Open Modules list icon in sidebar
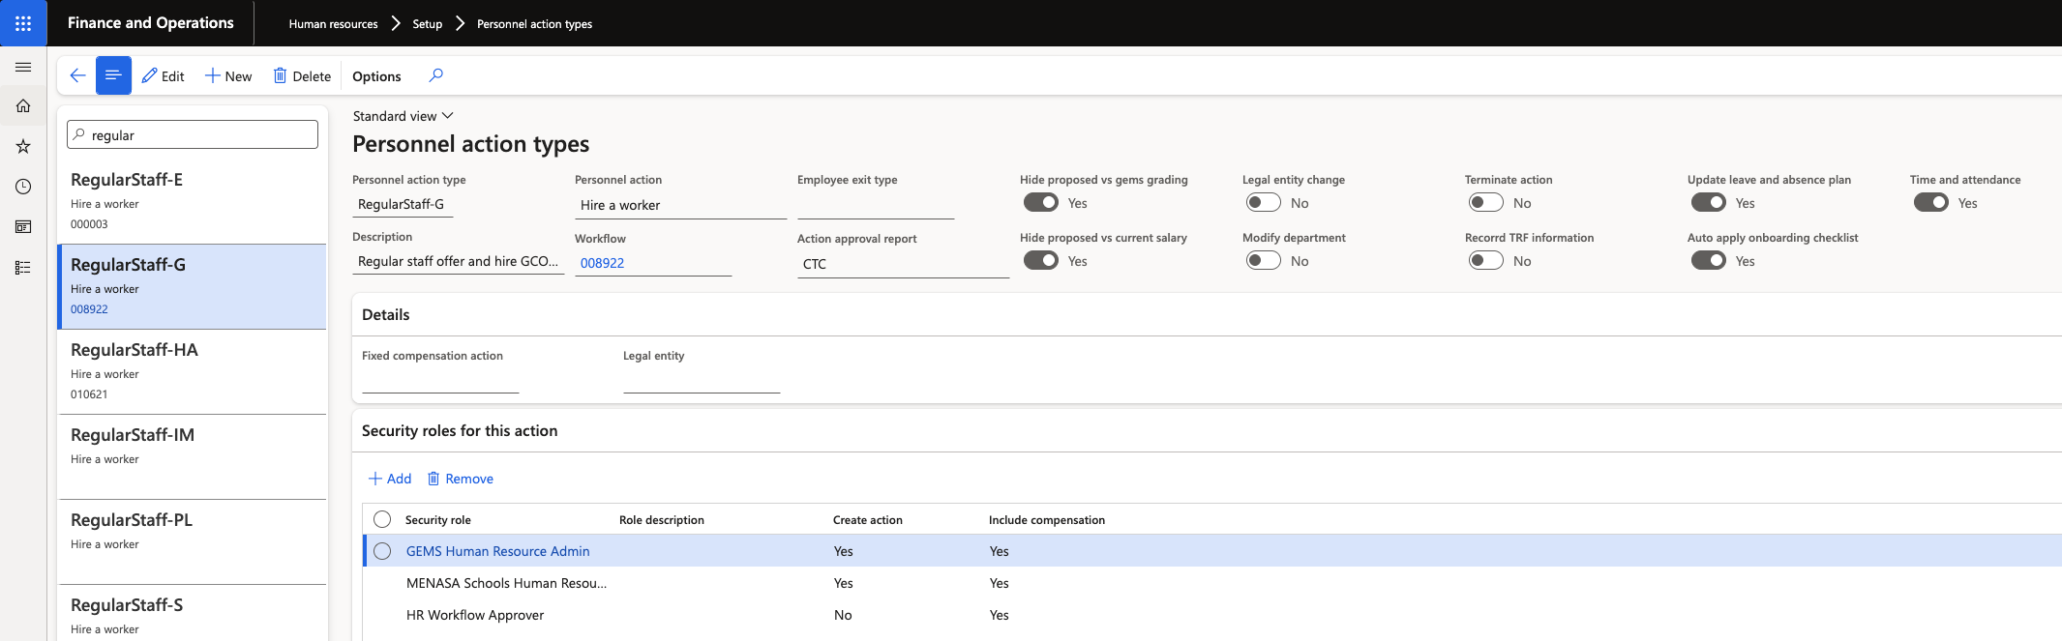Image resolution: width=2062 pixels, height=641 pixels. point(23,268)
